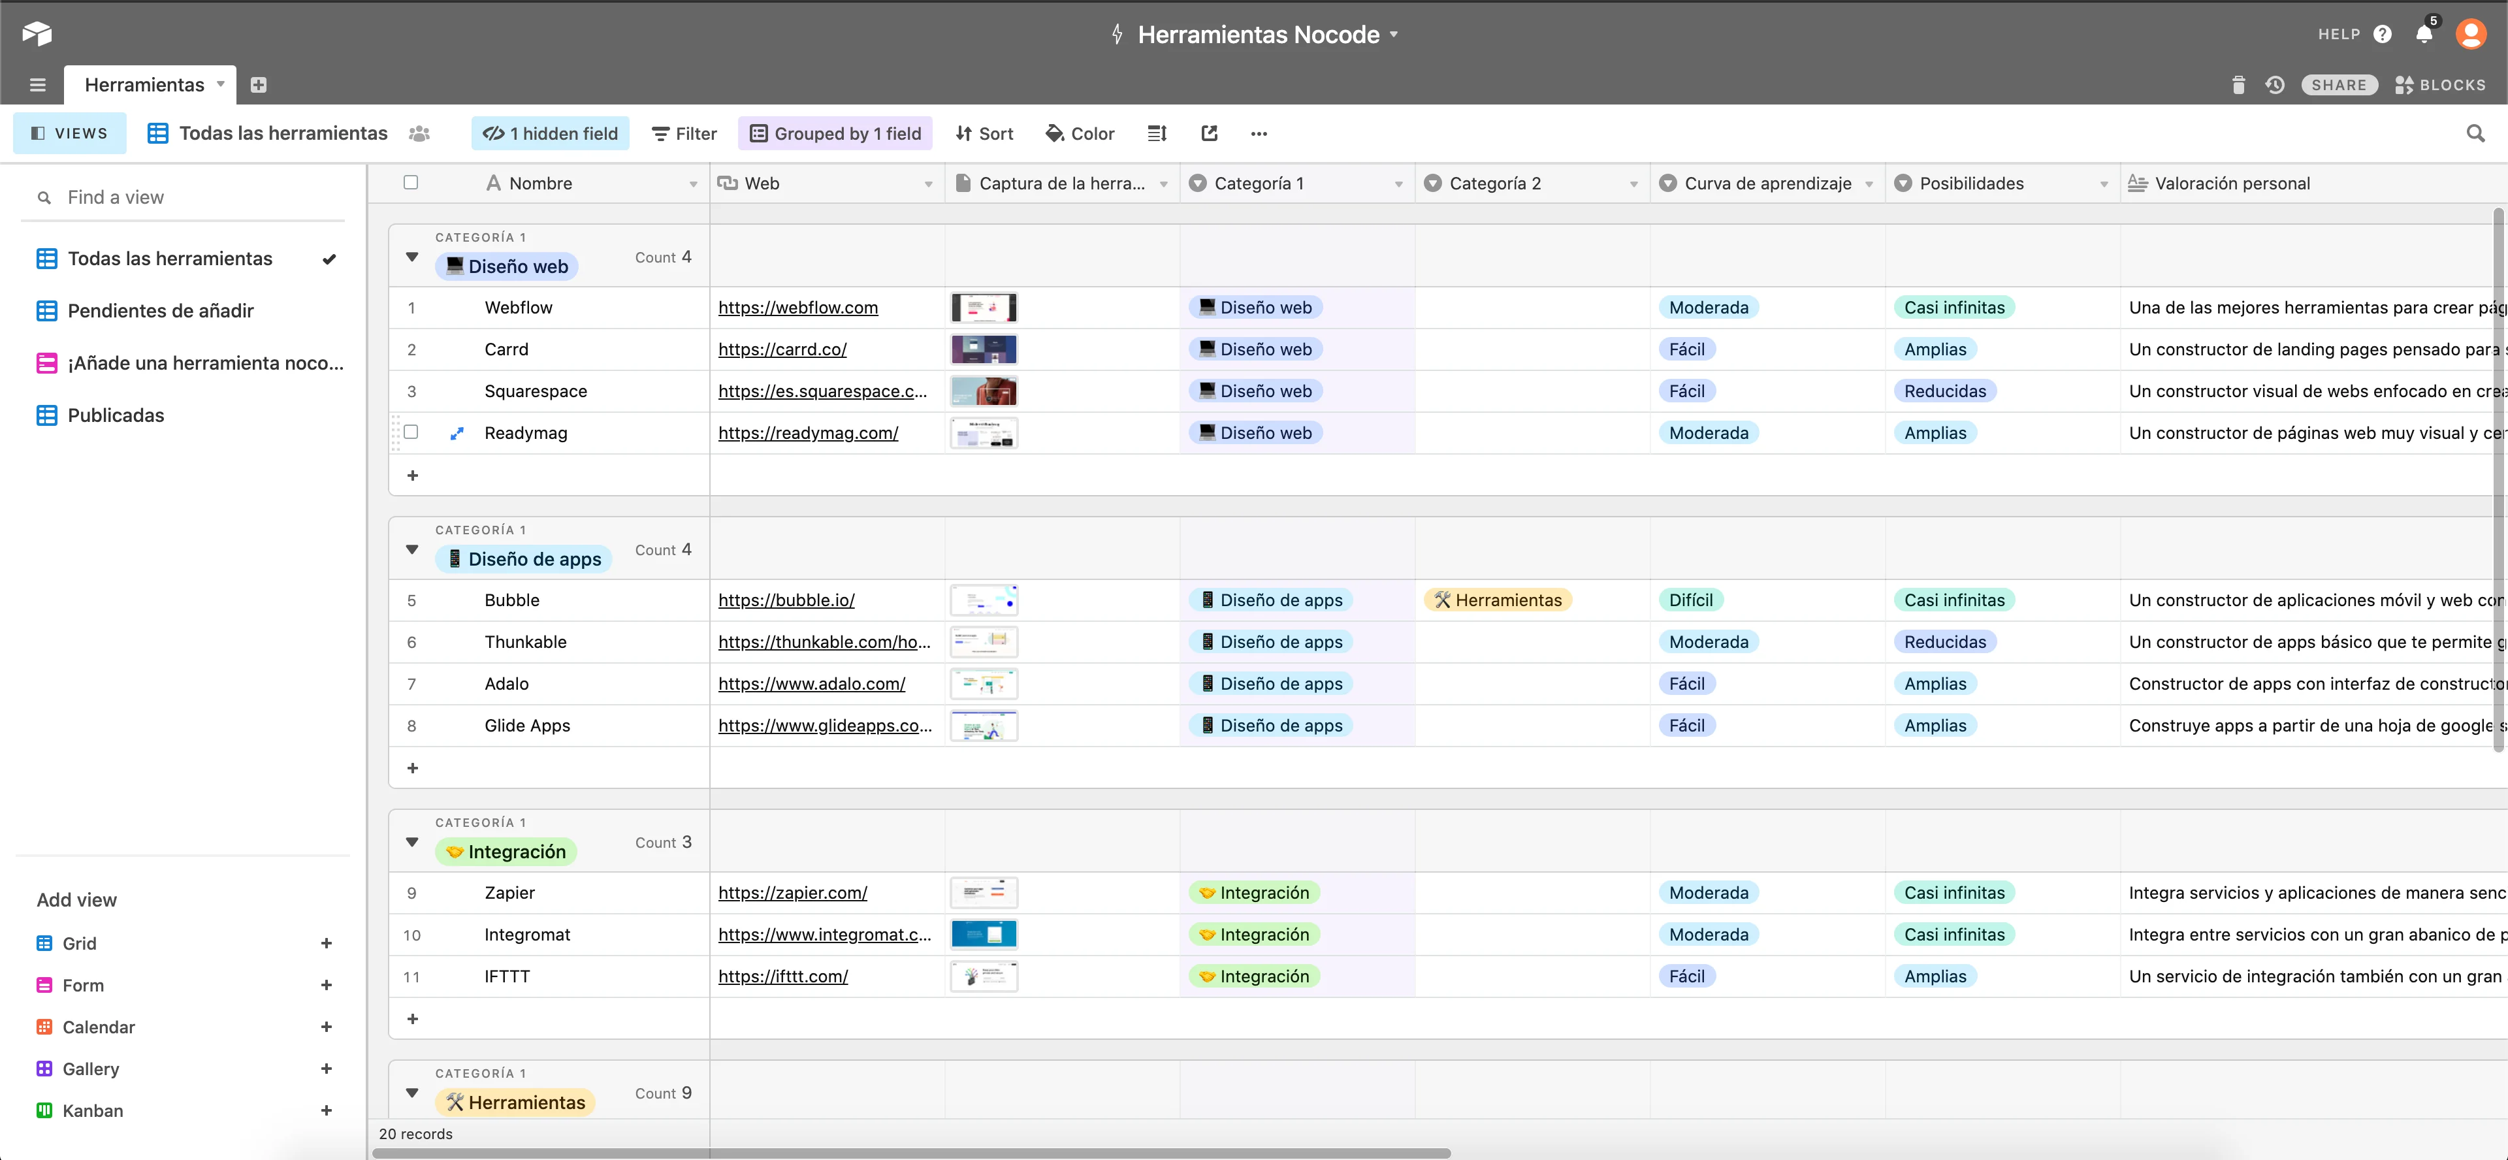Click the row height icon

coord(1157,133)
